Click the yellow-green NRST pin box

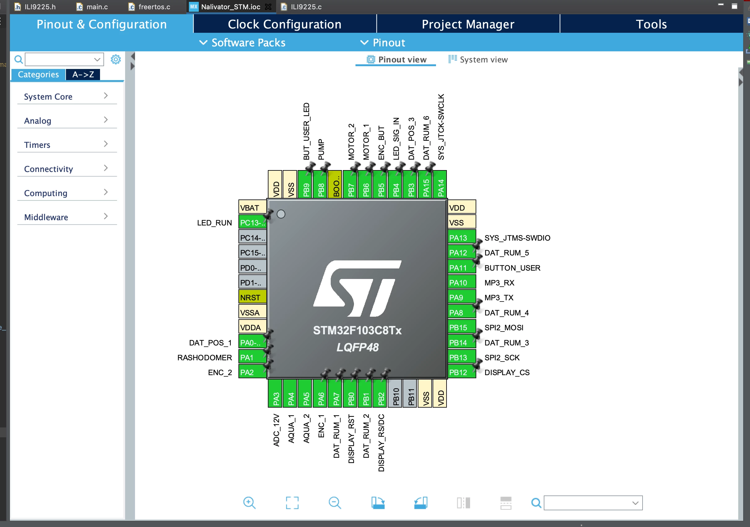[252, 297]
